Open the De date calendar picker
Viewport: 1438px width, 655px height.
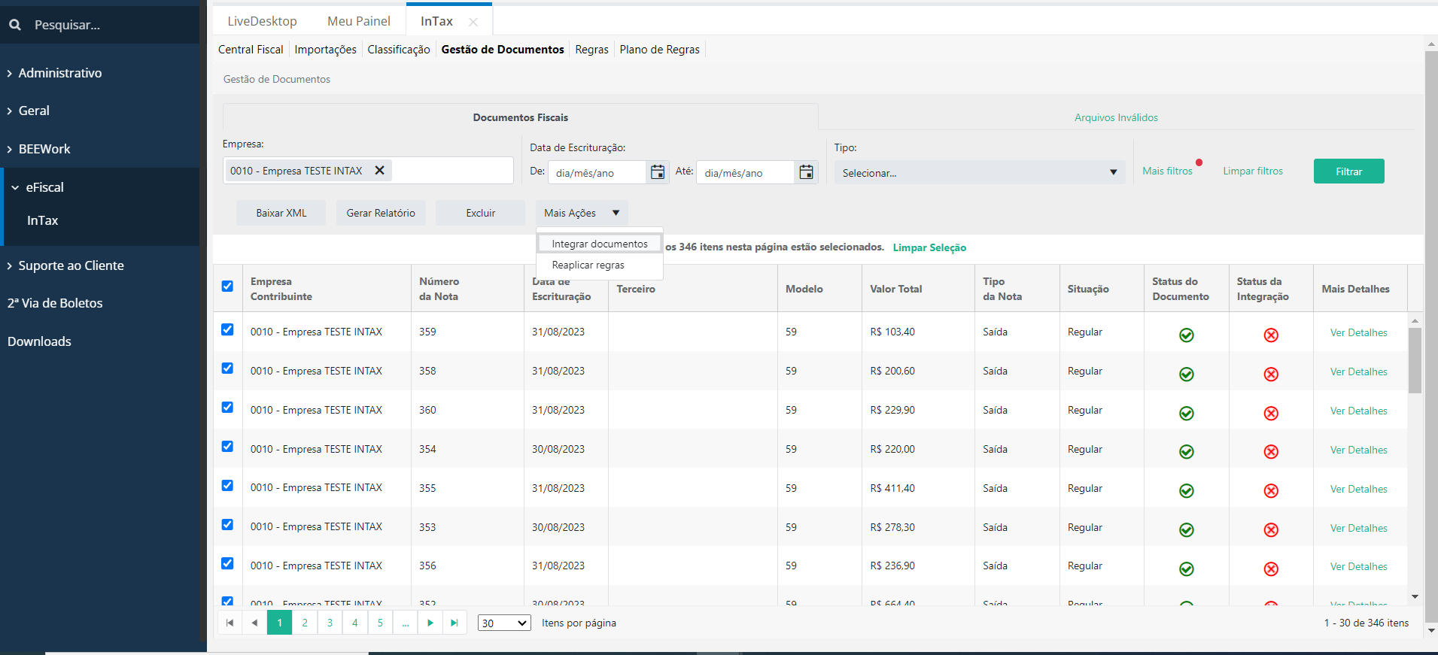tap(657, 172)
